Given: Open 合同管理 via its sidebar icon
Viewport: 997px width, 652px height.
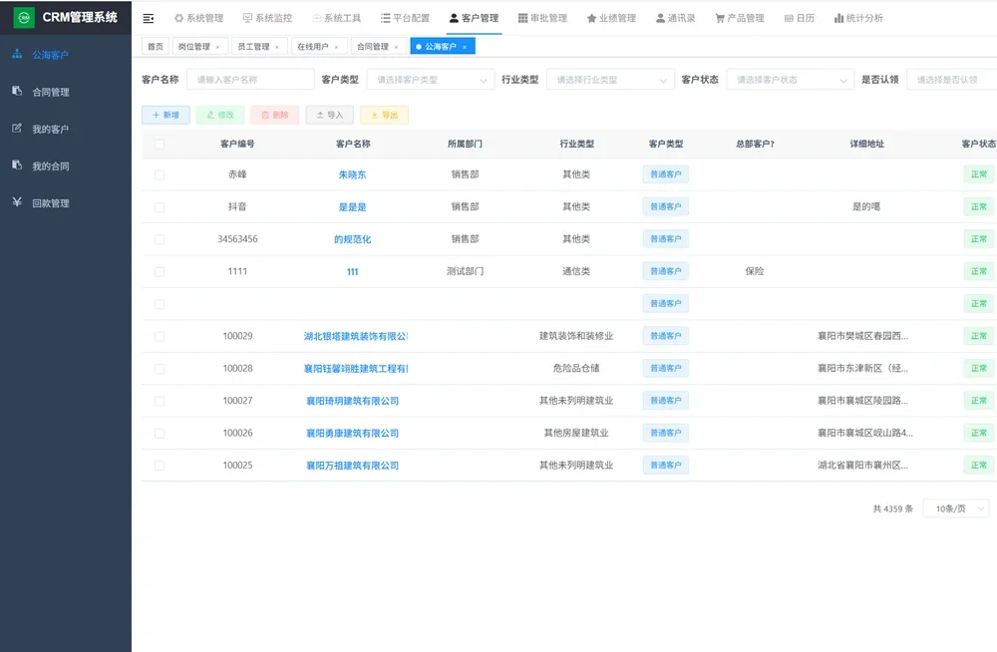Looking at the screenshot, I should tap(17, 92).
